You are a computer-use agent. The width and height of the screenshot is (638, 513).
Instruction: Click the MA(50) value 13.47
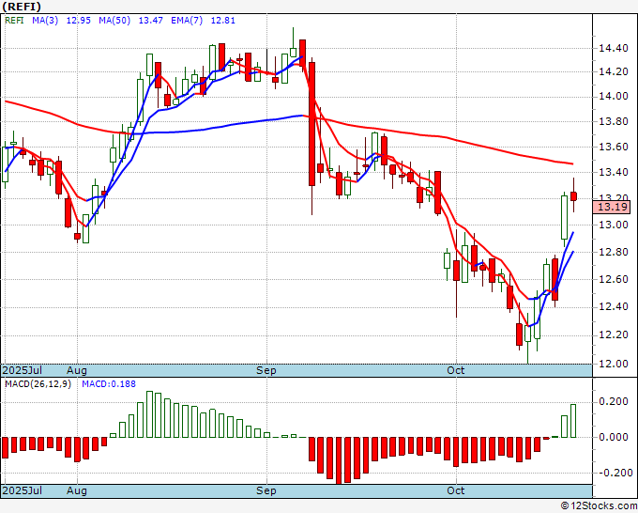point(150,21)
